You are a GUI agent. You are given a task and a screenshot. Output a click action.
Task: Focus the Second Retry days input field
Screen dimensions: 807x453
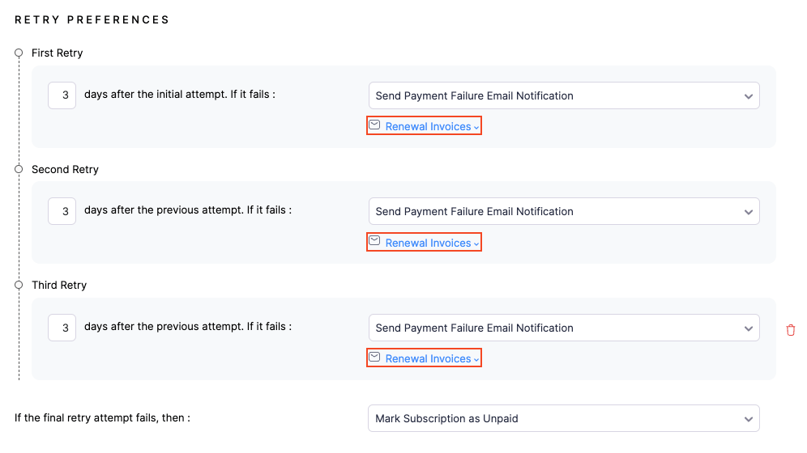62,211
